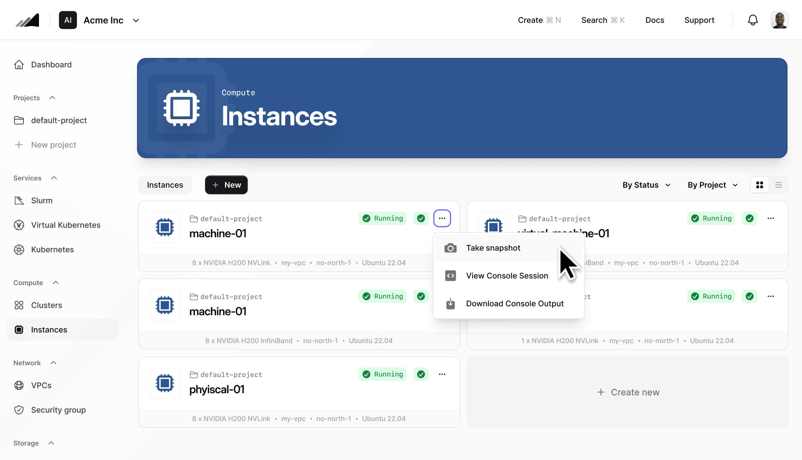This screenshot has height=460, width=802.
Task: Open the user profile avatar
Action: [779, 20]
